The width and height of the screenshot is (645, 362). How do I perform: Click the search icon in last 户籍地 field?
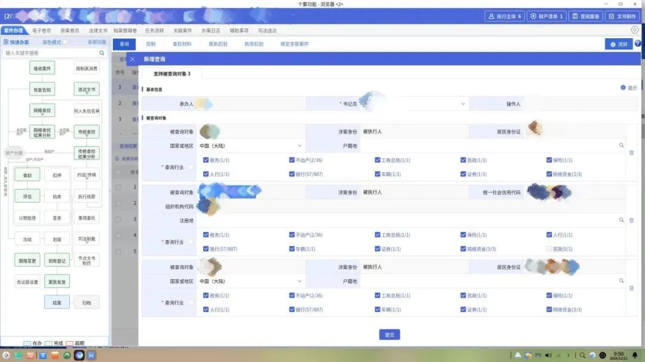pos(622,281)
